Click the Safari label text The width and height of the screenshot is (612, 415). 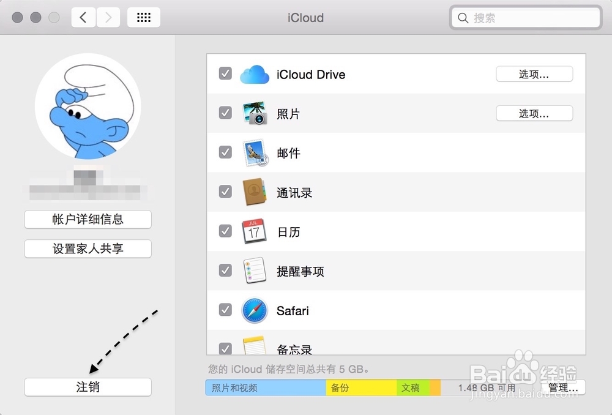point(293,311)
